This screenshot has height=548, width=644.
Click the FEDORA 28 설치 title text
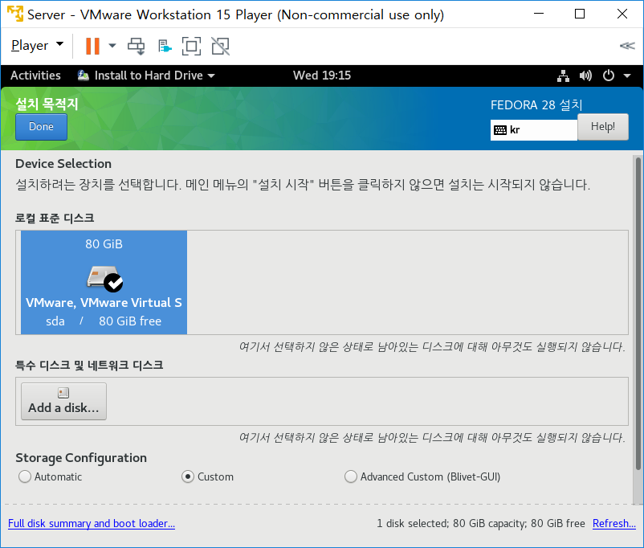536,104
